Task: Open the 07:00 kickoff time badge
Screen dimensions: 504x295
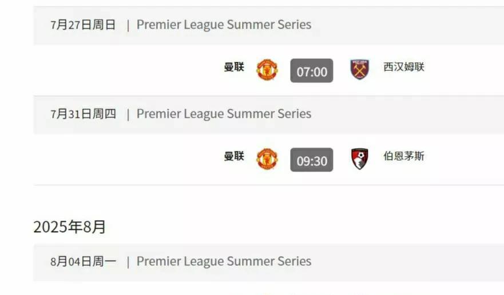Action: (x=312, y=71)
